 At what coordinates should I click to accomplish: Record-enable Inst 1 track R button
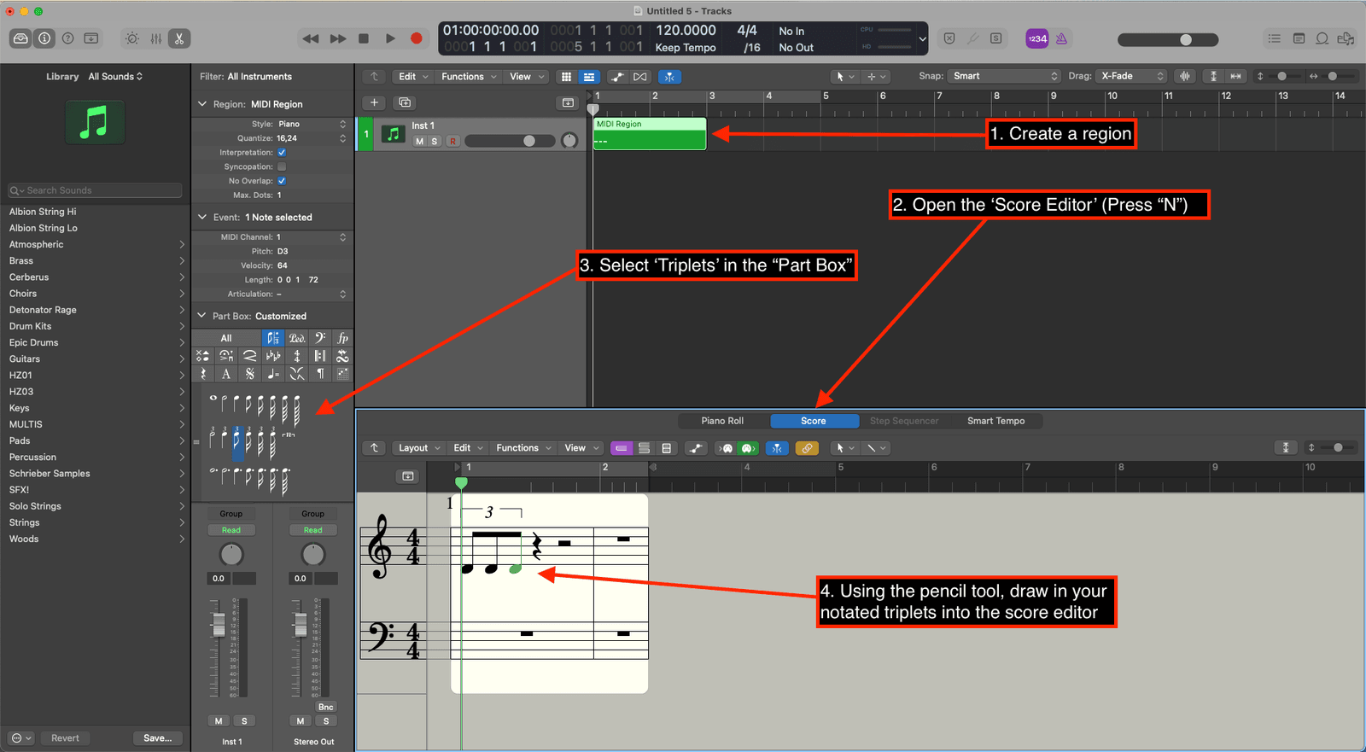pyautogui.click(x=452, y=142)
